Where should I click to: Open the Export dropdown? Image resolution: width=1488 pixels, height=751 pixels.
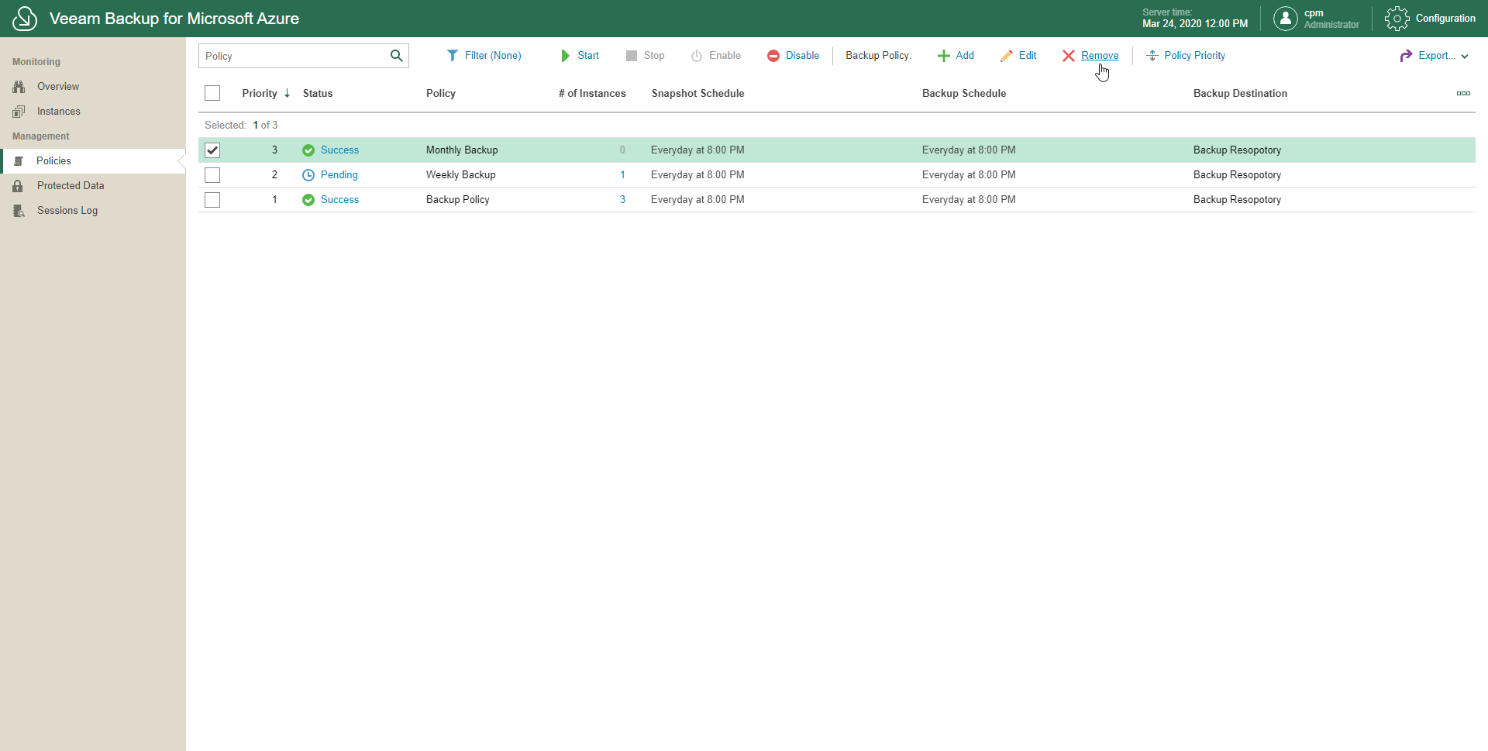1435,56
